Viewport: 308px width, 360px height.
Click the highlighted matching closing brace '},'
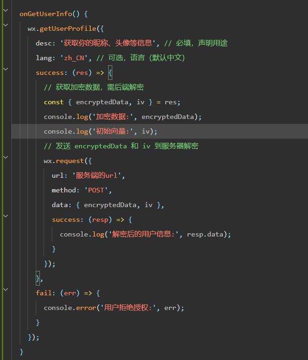[x=38, y=278]
